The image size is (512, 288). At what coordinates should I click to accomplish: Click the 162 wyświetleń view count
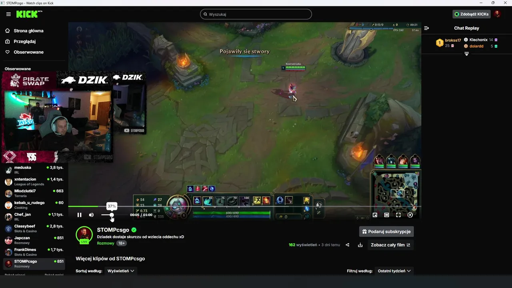303,245
